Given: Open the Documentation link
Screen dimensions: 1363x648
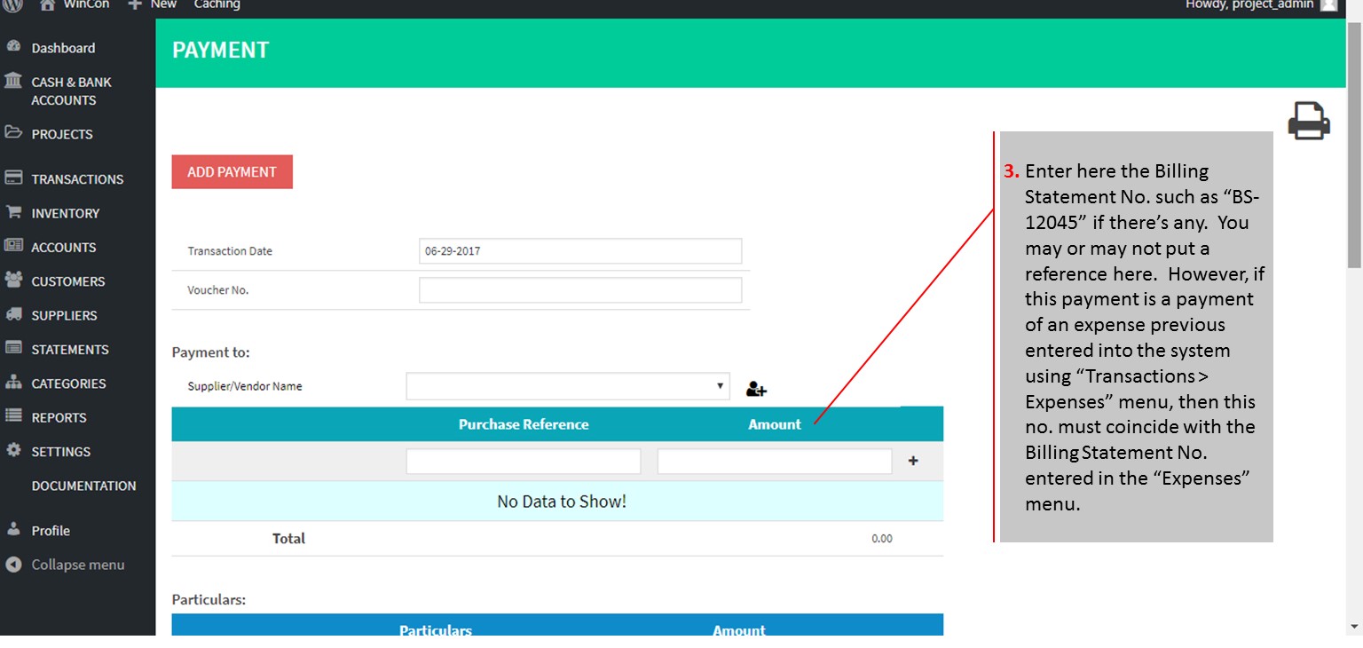Looking at the screenshot, I should click(x=83, y=486).
